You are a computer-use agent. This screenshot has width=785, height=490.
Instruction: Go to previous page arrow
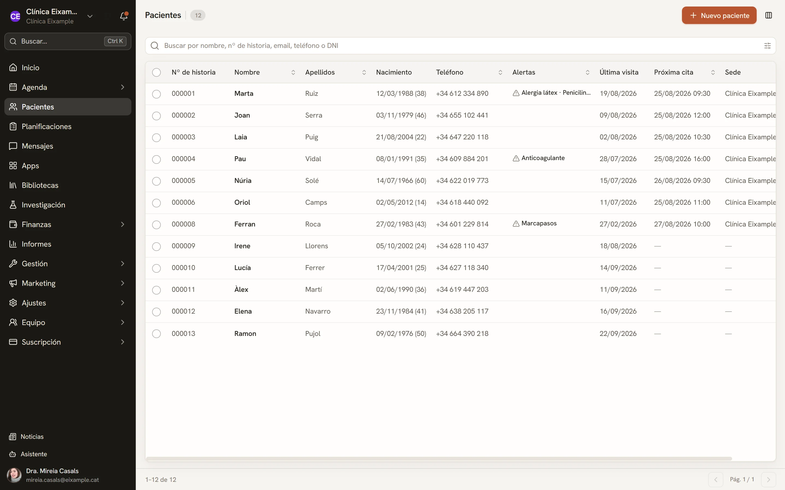(715, 480)
